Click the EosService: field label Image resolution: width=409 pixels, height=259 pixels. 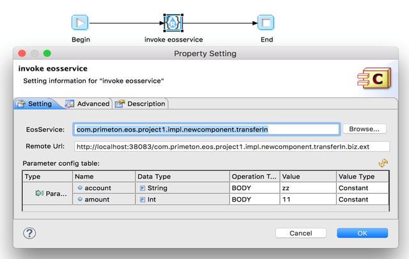[x=45, y=129]
